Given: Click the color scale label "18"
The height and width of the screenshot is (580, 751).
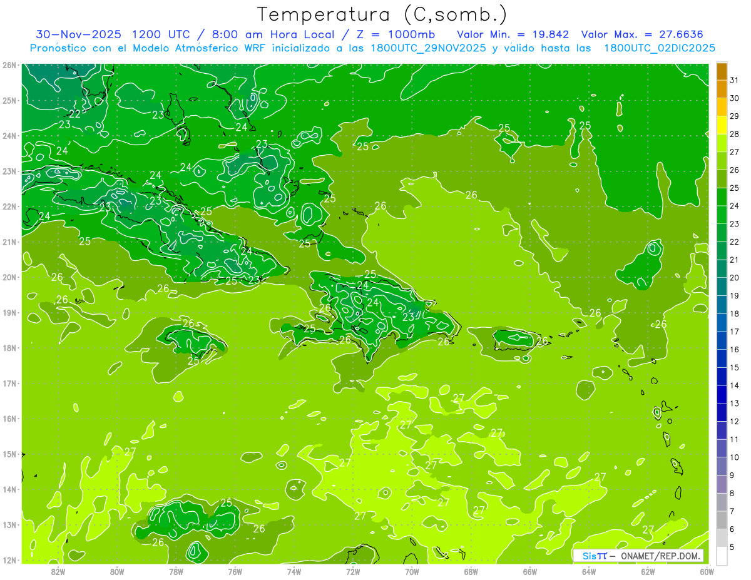Looking at the screenshot, I should (735, 313).
